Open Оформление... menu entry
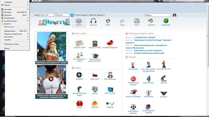Image resolution: width=209 pixels, height=117 pixels. [x=15, y=31]
